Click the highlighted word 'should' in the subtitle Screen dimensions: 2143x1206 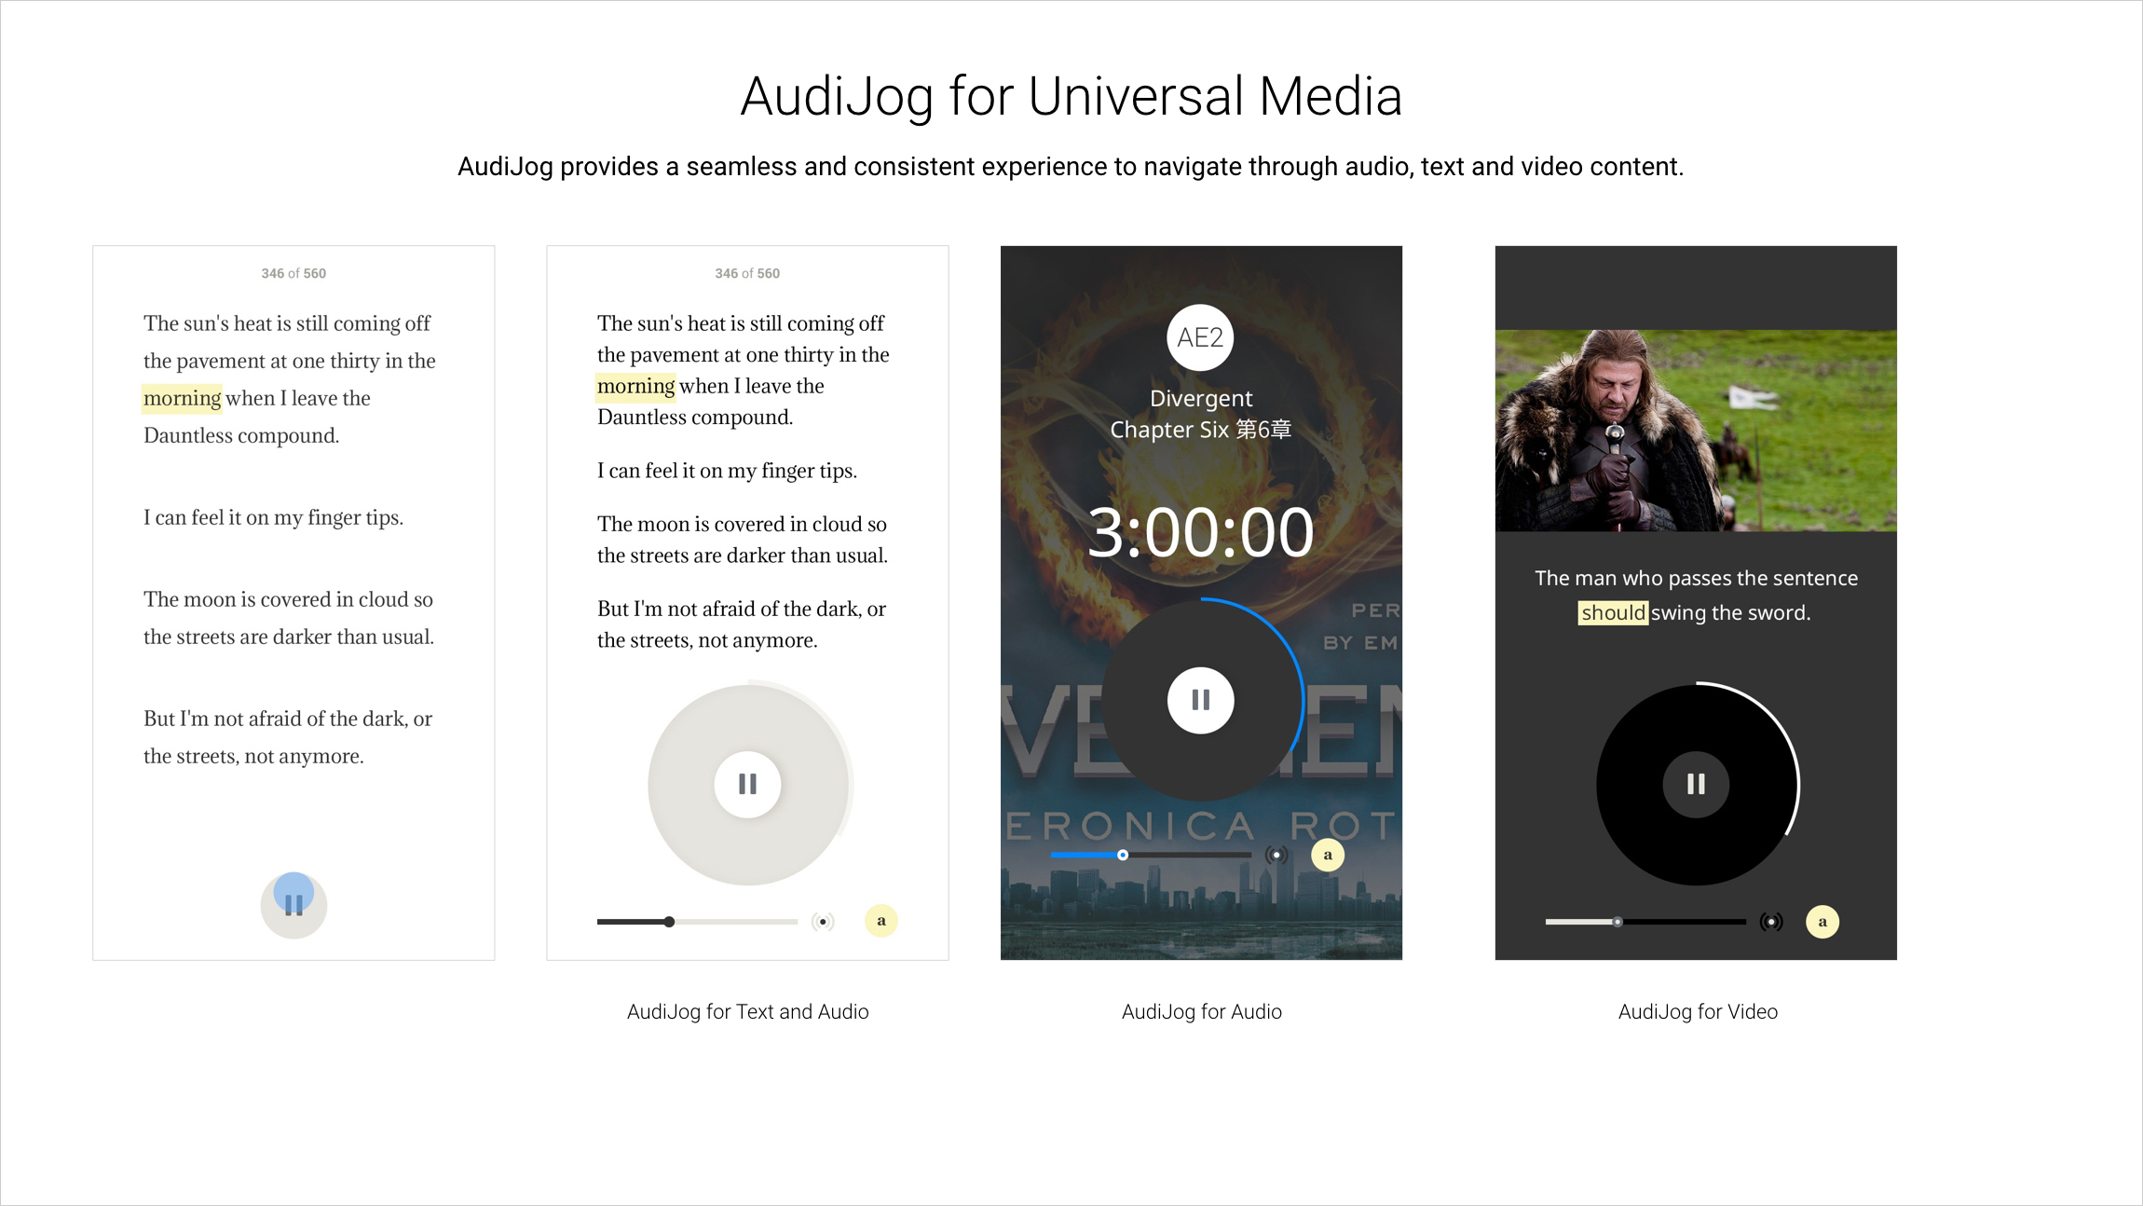click(1613, 612)
